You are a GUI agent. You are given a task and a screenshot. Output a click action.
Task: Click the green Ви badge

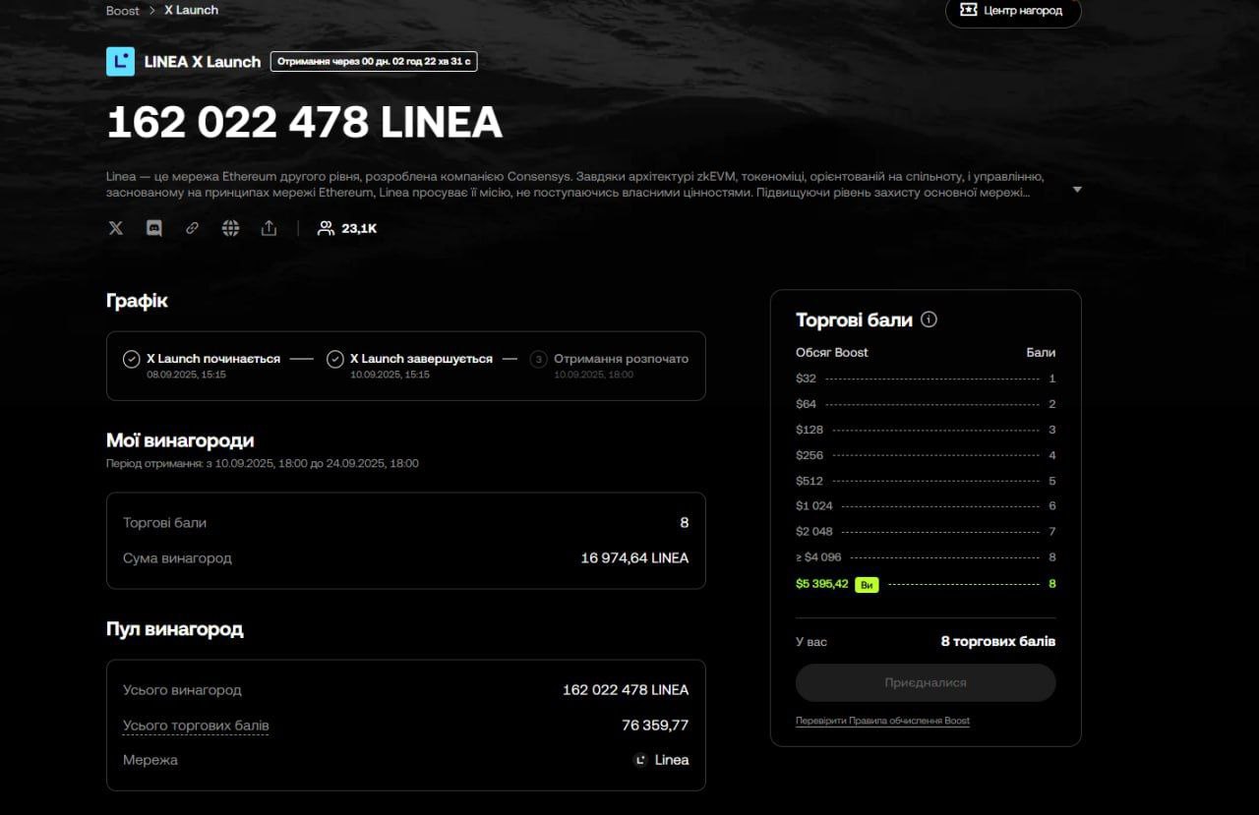pyautogui.click(x=867, y=584)
